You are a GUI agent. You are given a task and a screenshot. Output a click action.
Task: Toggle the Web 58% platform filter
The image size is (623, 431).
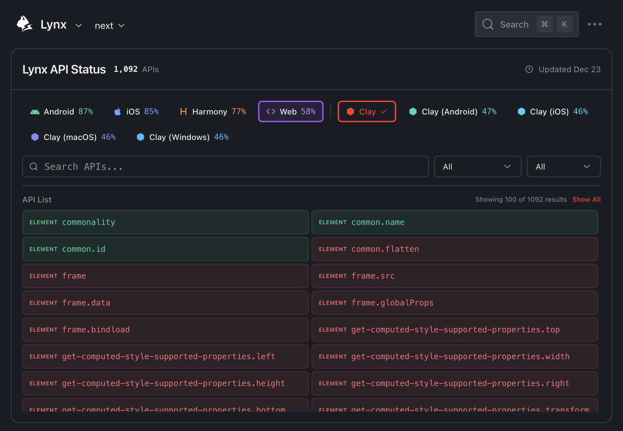click(x=291, y=111)
